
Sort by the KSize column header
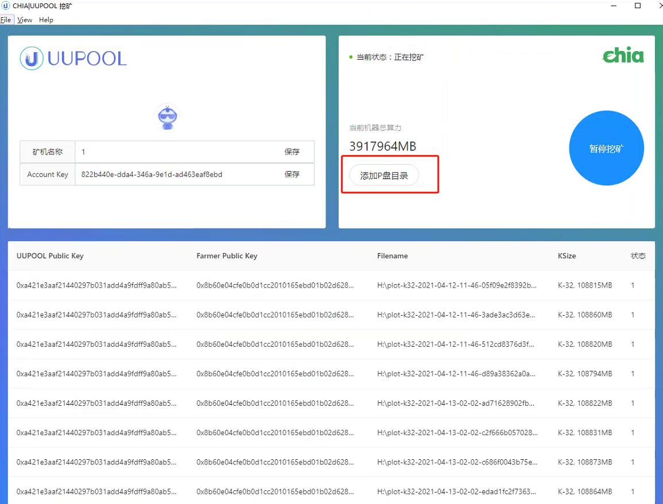[567, 256]
